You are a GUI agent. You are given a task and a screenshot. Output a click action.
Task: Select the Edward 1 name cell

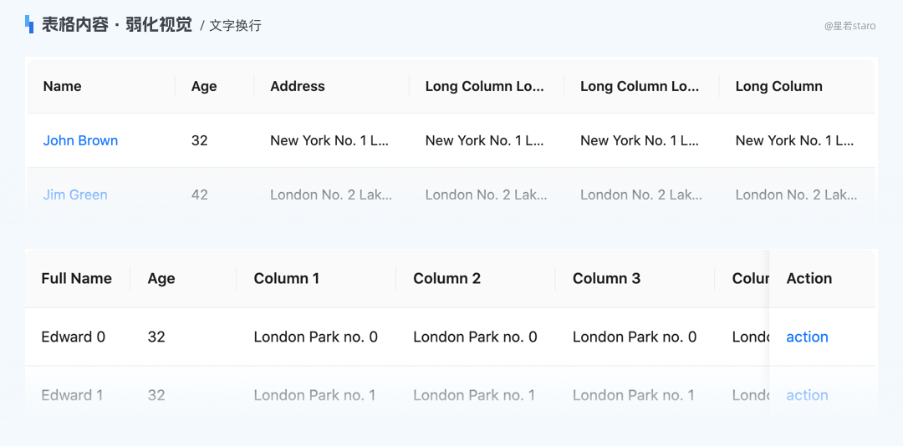pos(72,395)
